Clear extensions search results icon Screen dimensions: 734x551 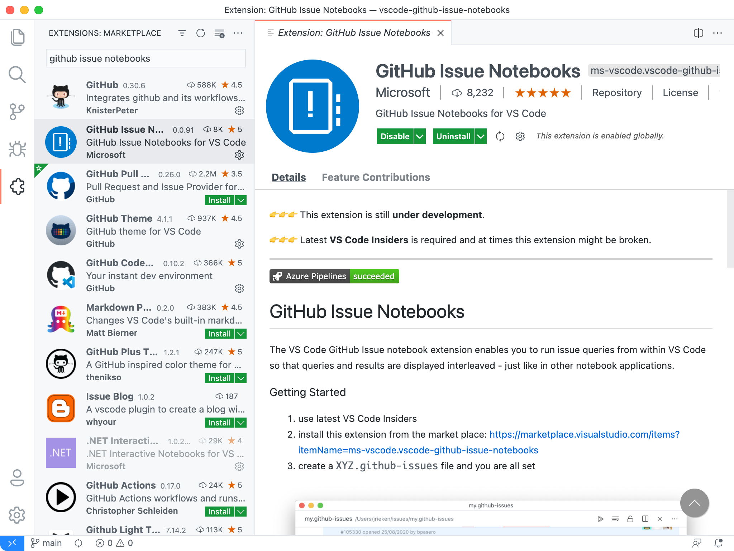tap(219, 33)
